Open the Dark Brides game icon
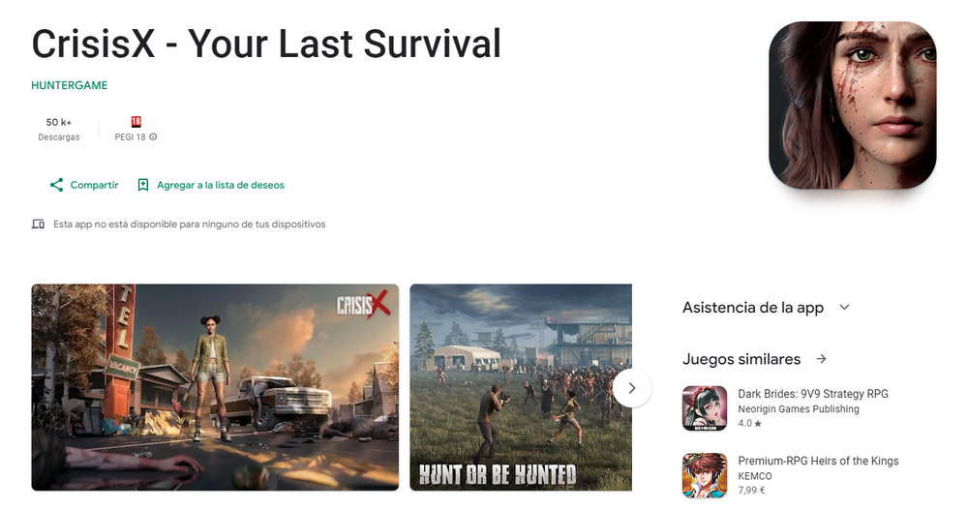Screen dimensions: 968x510 tap(705, 408)
